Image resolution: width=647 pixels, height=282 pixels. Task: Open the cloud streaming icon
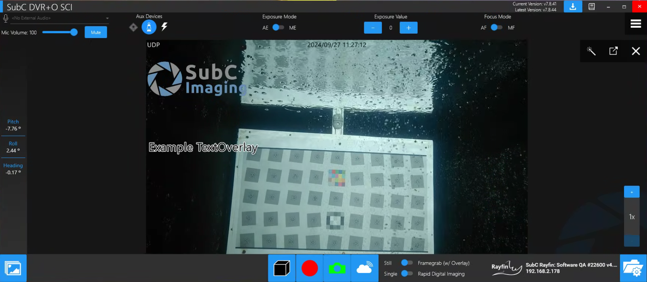tap(364, 268)
